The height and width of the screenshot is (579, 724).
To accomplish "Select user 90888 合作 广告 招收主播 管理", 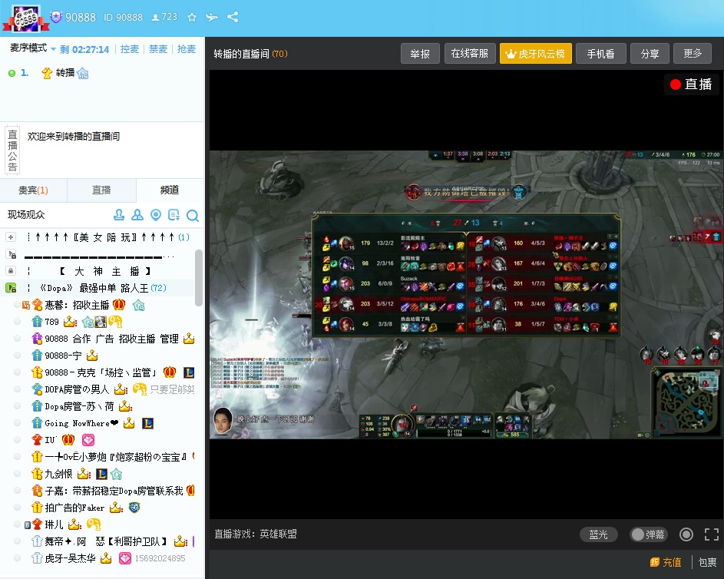I will [x=111, y=339].
